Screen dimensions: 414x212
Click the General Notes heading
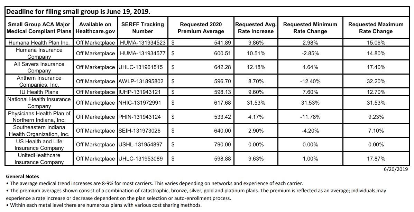22,176
